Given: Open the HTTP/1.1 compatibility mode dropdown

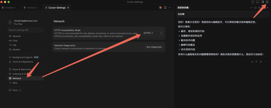Looking at the screenshot, I should click(x=153, y=33).
